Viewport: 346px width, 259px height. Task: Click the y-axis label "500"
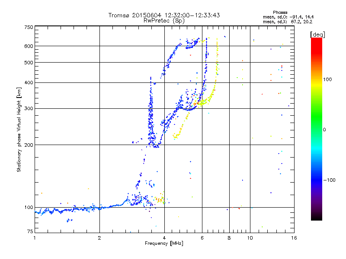[x=29, y=63]
